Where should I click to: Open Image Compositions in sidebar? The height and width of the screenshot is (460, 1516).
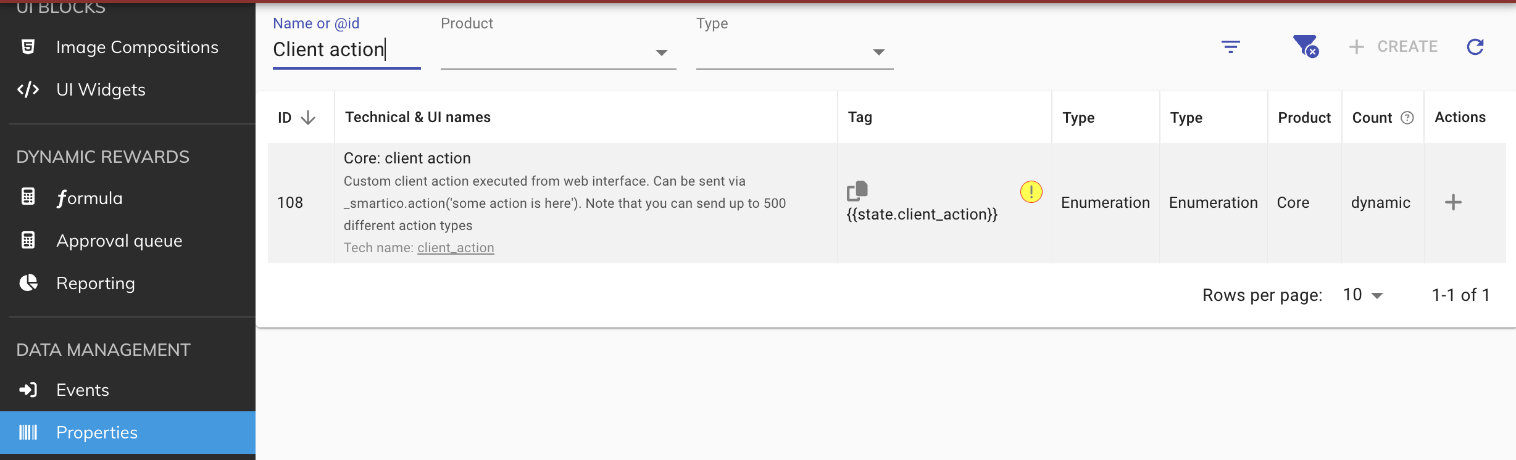coord(136,47)
